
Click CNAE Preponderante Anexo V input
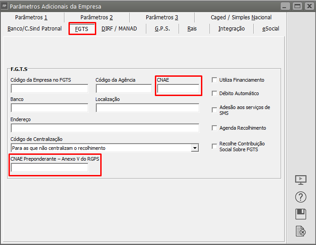(x=50, y=168)
